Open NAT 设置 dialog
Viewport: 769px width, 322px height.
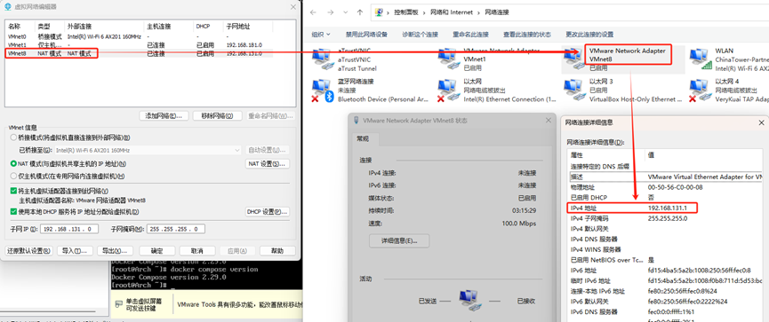[x=267, y=164]
